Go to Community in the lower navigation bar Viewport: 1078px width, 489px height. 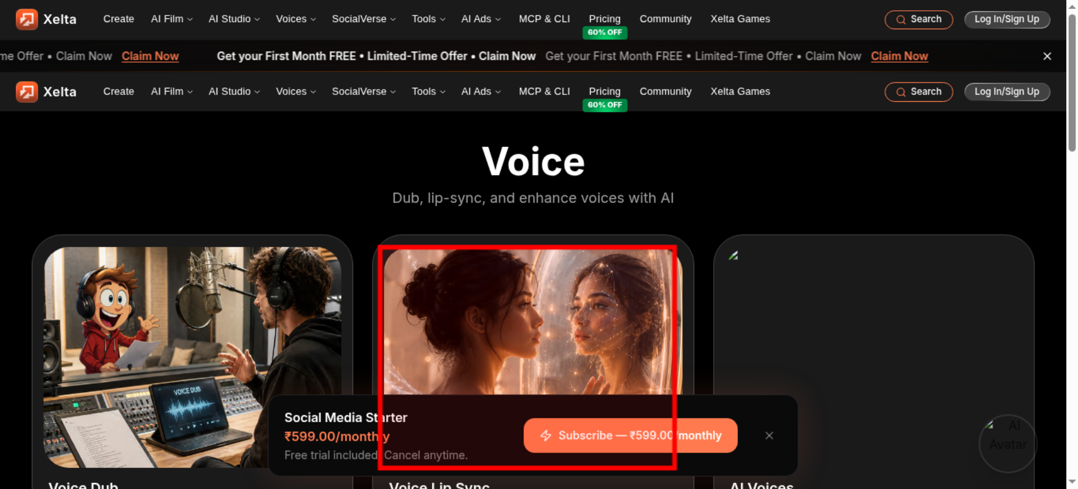click(666, 92)
